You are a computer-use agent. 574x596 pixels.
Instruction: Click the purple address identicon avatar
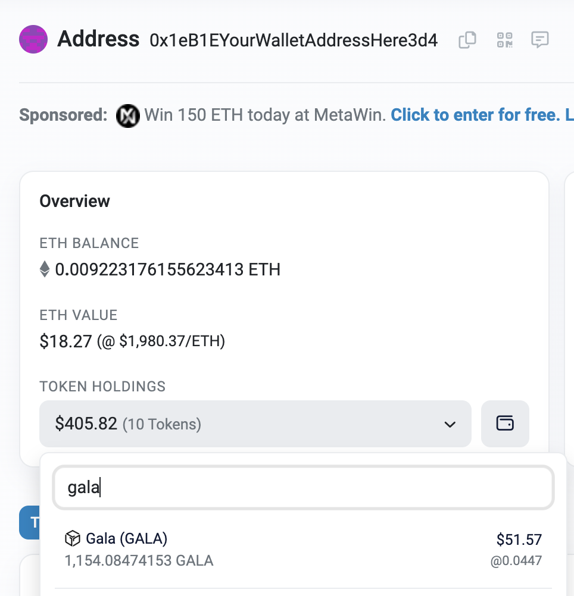tap(33, 39)
